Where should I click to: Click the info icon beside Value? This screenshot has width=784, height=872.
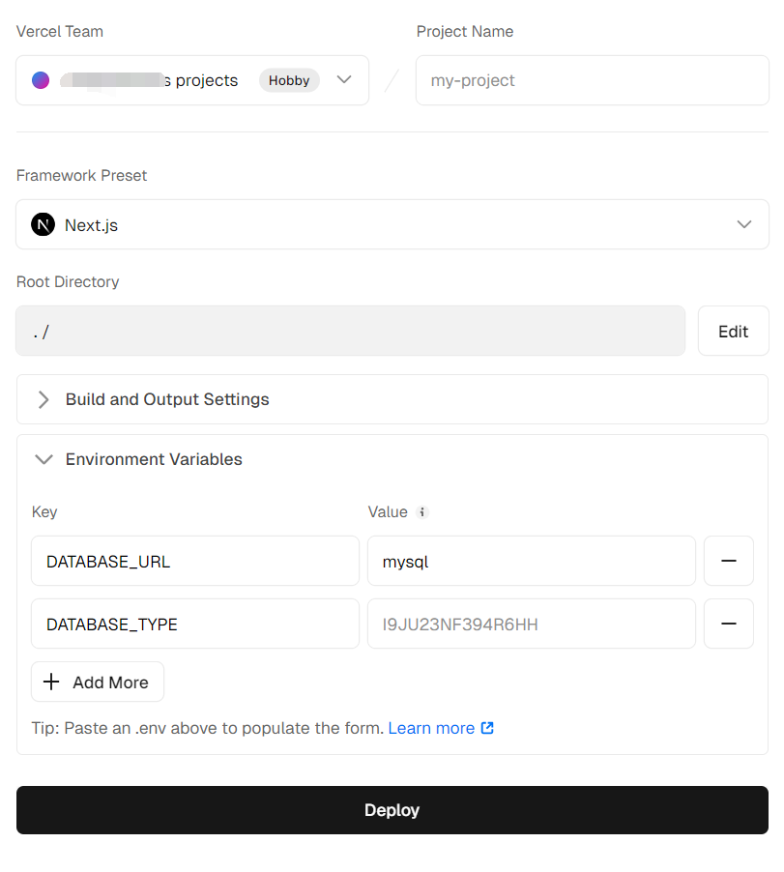[x=422, y=512]
